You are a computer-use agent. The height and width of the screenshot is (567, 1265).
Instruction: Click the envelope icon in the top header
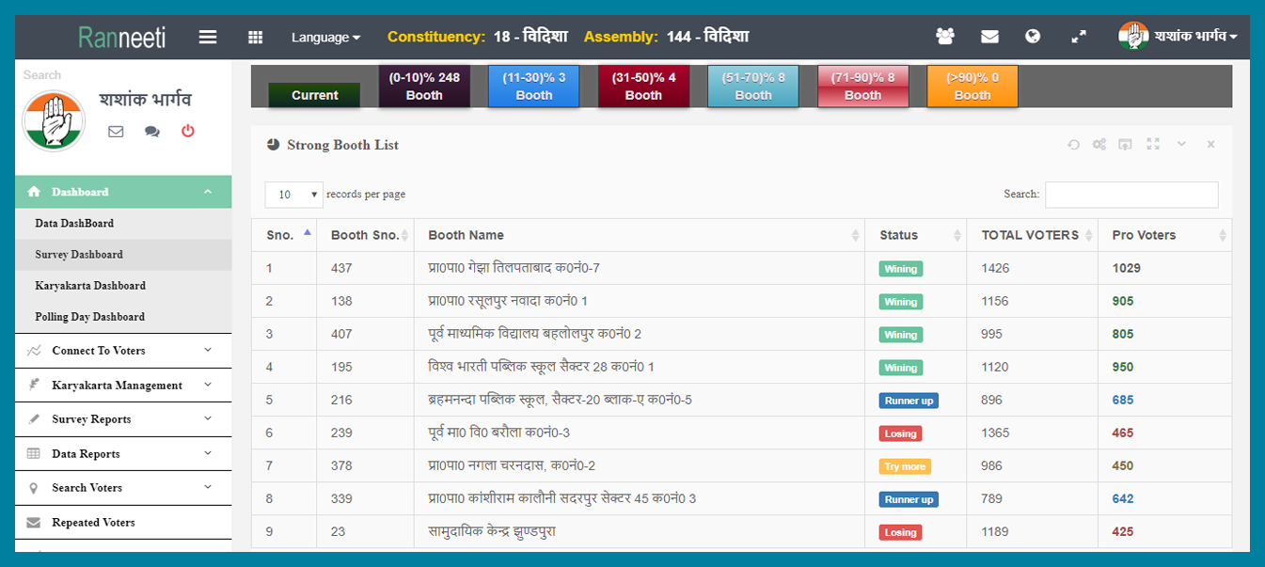pyautogui.click(x=989, y=37)
